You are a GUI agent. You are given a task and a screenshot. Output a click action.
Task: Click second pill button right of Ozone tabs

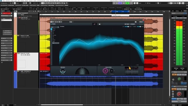click(x=132, y=24)
